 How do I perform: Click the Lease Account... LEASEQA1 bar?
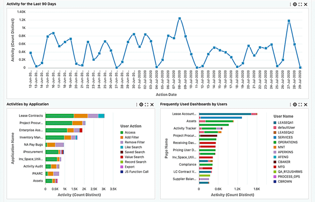coord(225,114)
